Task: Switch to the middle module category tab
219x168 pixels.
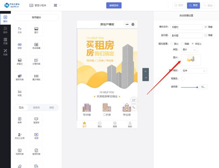Action: [36, 107]
